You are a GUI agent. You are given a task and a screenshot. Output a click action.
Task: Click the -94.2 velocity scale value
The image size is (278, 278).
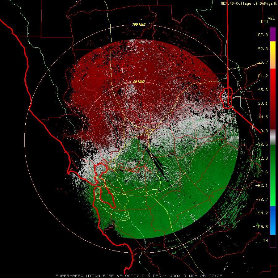(262, 213)
